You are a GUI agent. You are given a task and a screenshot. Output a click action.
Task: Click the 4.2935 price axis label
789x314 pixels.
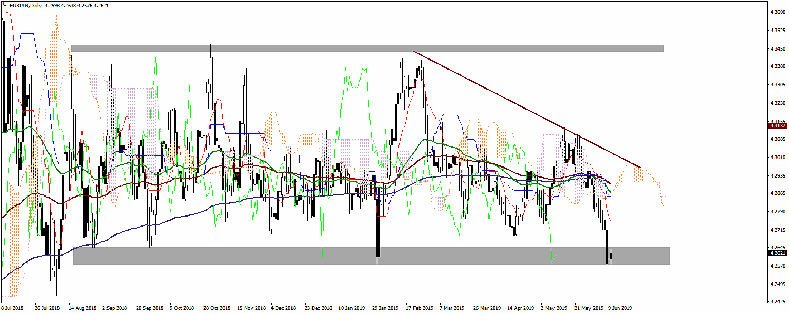[778, 175]
